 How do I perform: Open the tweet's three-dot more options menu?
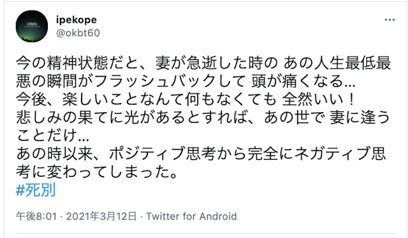pos(390,20)
